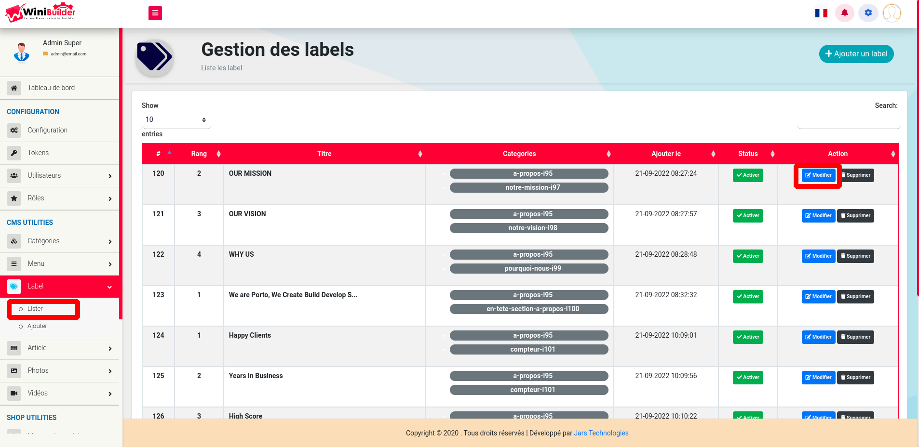Expand the Menu submenu chevron
Image resolution: width=919 pixels, height=447 pixels.
point(110,264)
